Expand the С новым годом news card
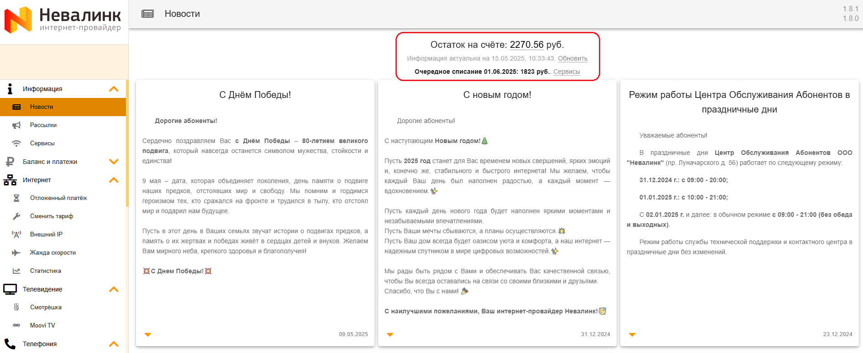Viewport: 863px width, 353px height. [x=390, y=335]
